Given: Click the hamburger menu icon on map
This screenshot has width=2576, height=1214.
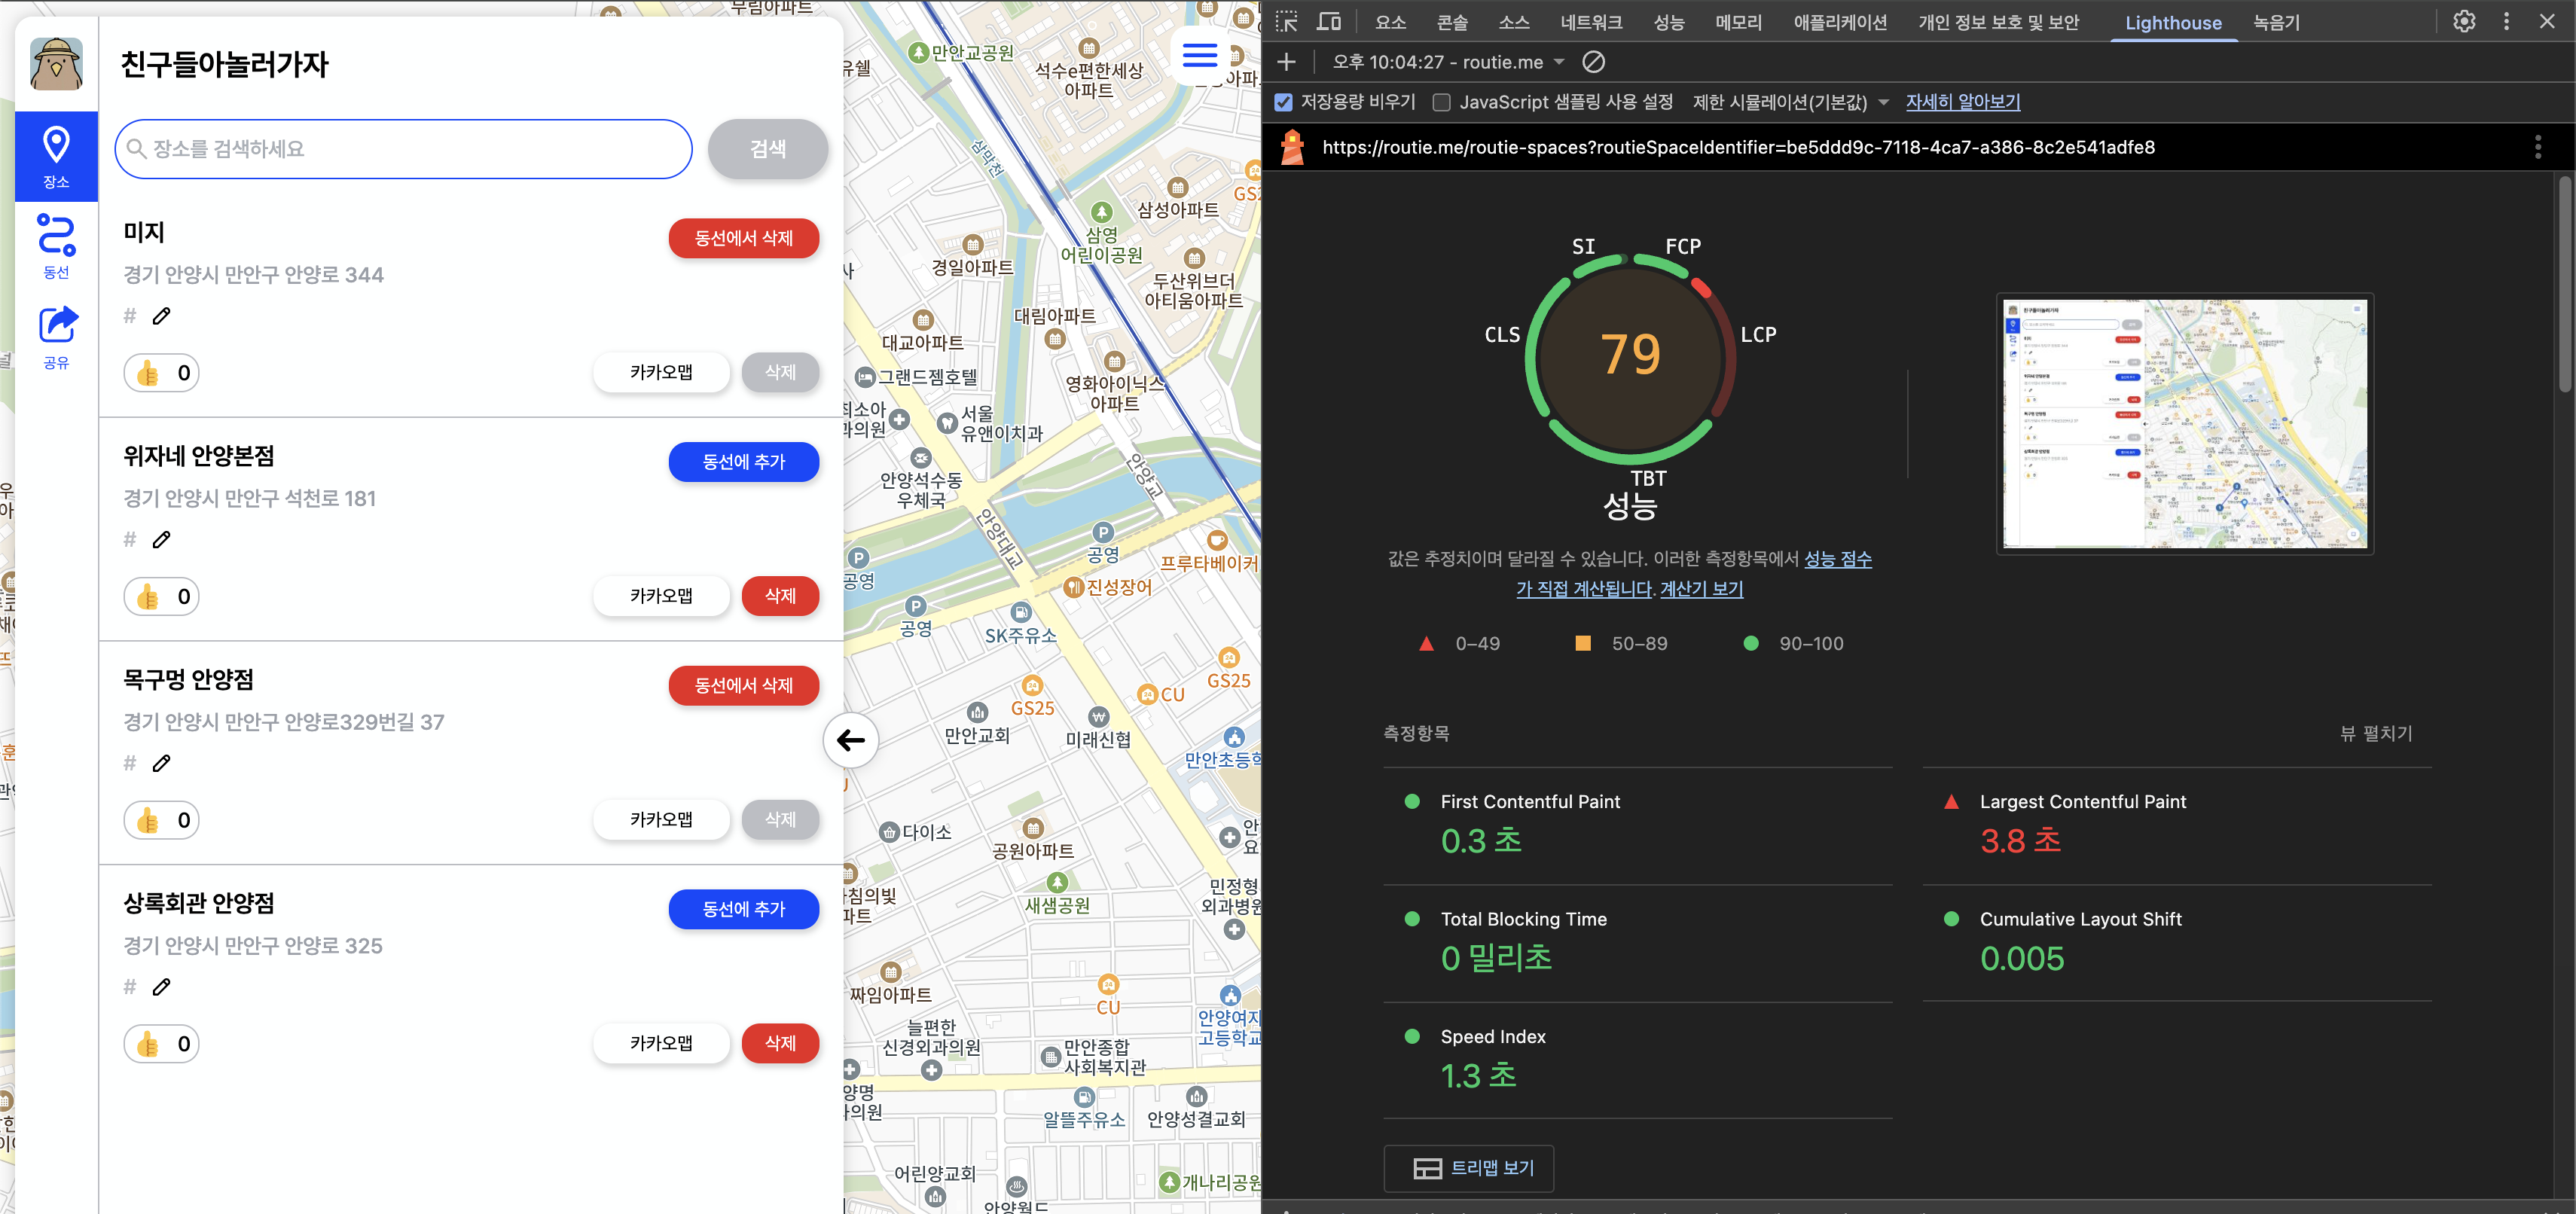Looking at the screenshot, I should click(1199, 55).
